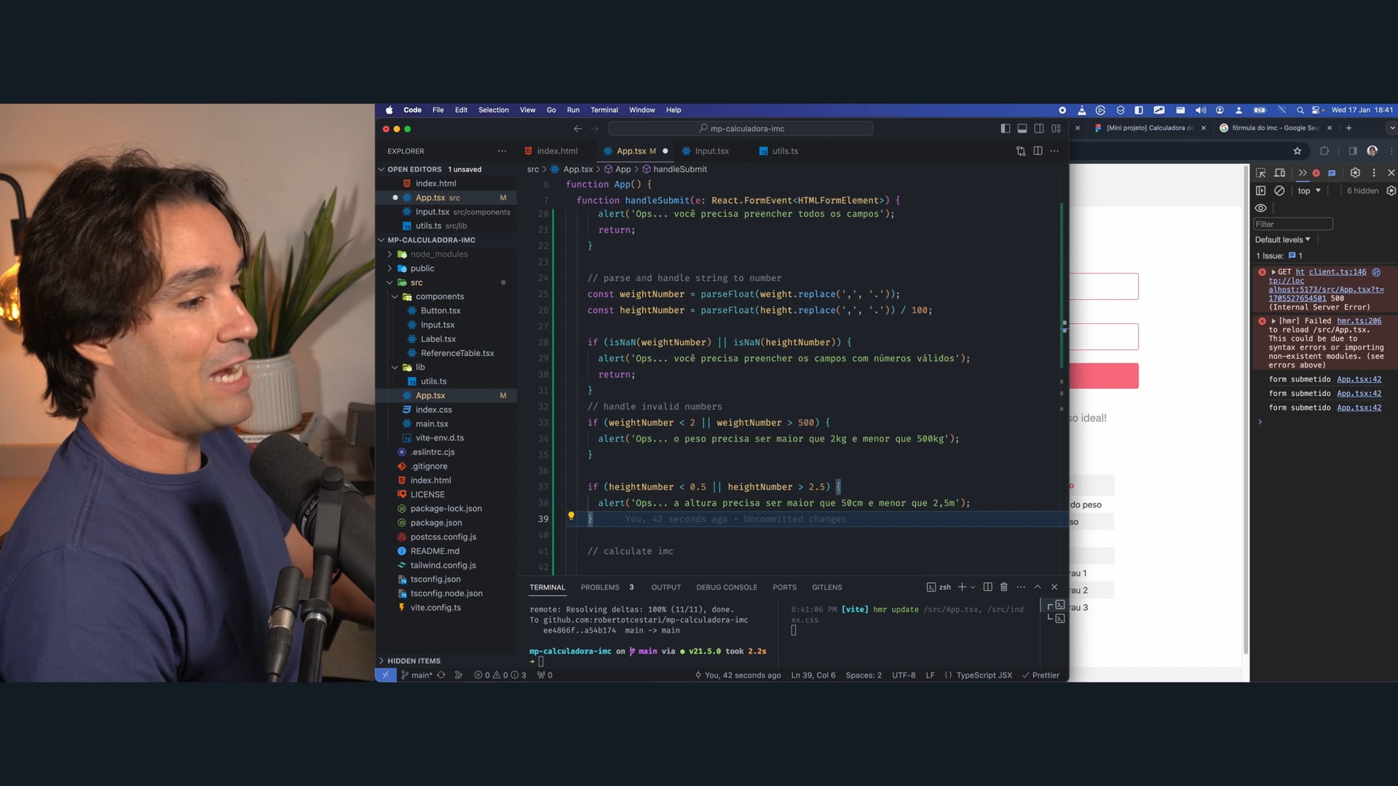Viewport: 1398px width, 786px height.
Task: Open the top context selector dropdown
Action: tap(1308, 191)
